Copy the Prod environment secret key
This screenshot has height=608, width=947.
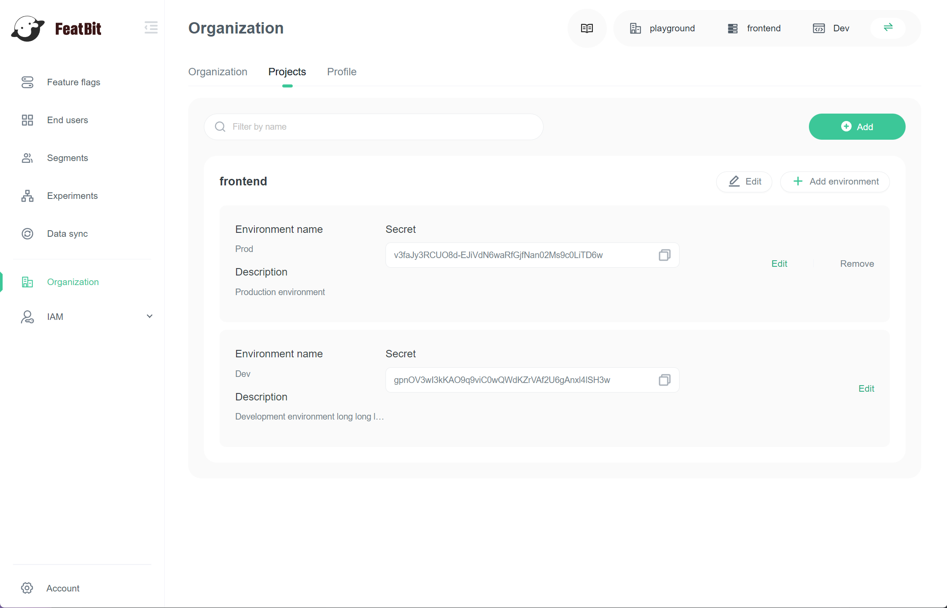click(x=664, y=255)
